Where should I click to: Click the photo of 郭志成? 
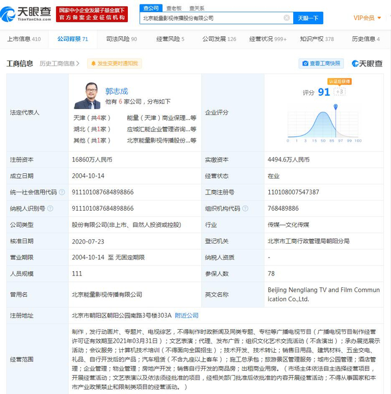click(87, 96)
